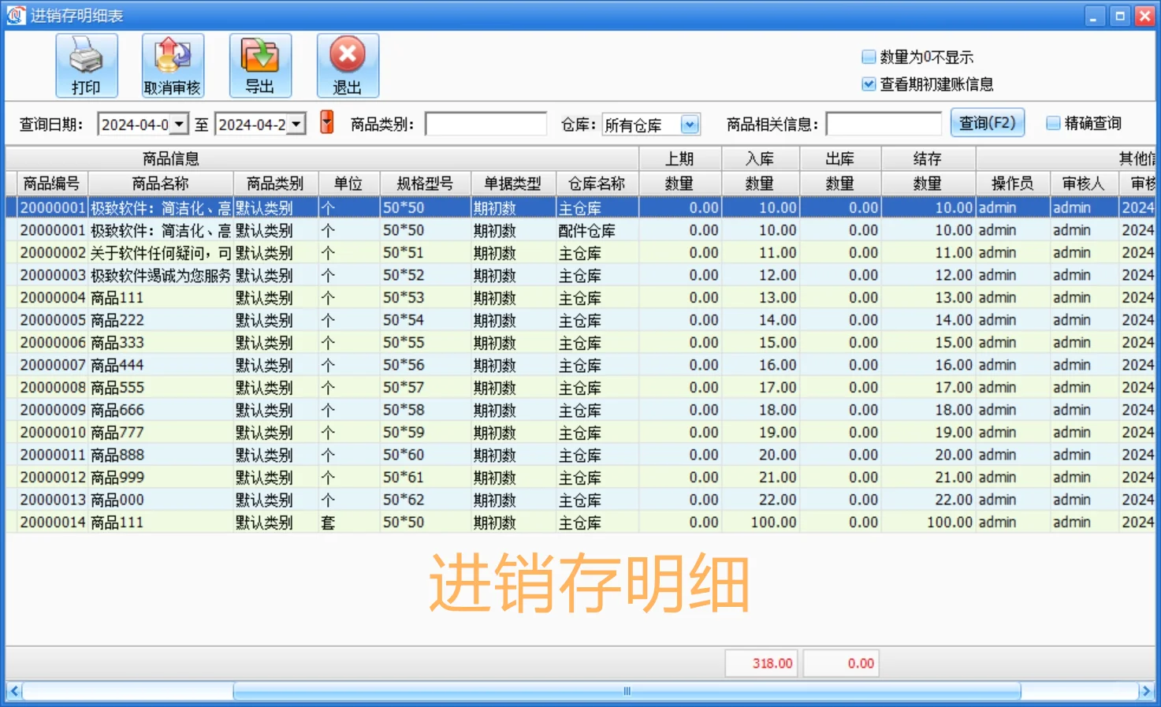Click the 查询(F2) query button
The width and height of the screenshot is (1161, 707).
(x=987, y=122)
